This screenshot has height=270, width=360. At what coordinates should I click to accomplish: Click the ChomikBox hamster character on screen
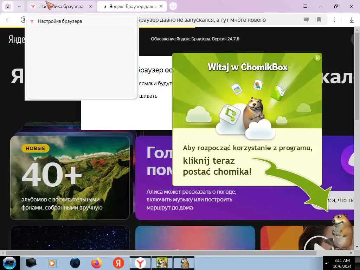coord(342,231)
